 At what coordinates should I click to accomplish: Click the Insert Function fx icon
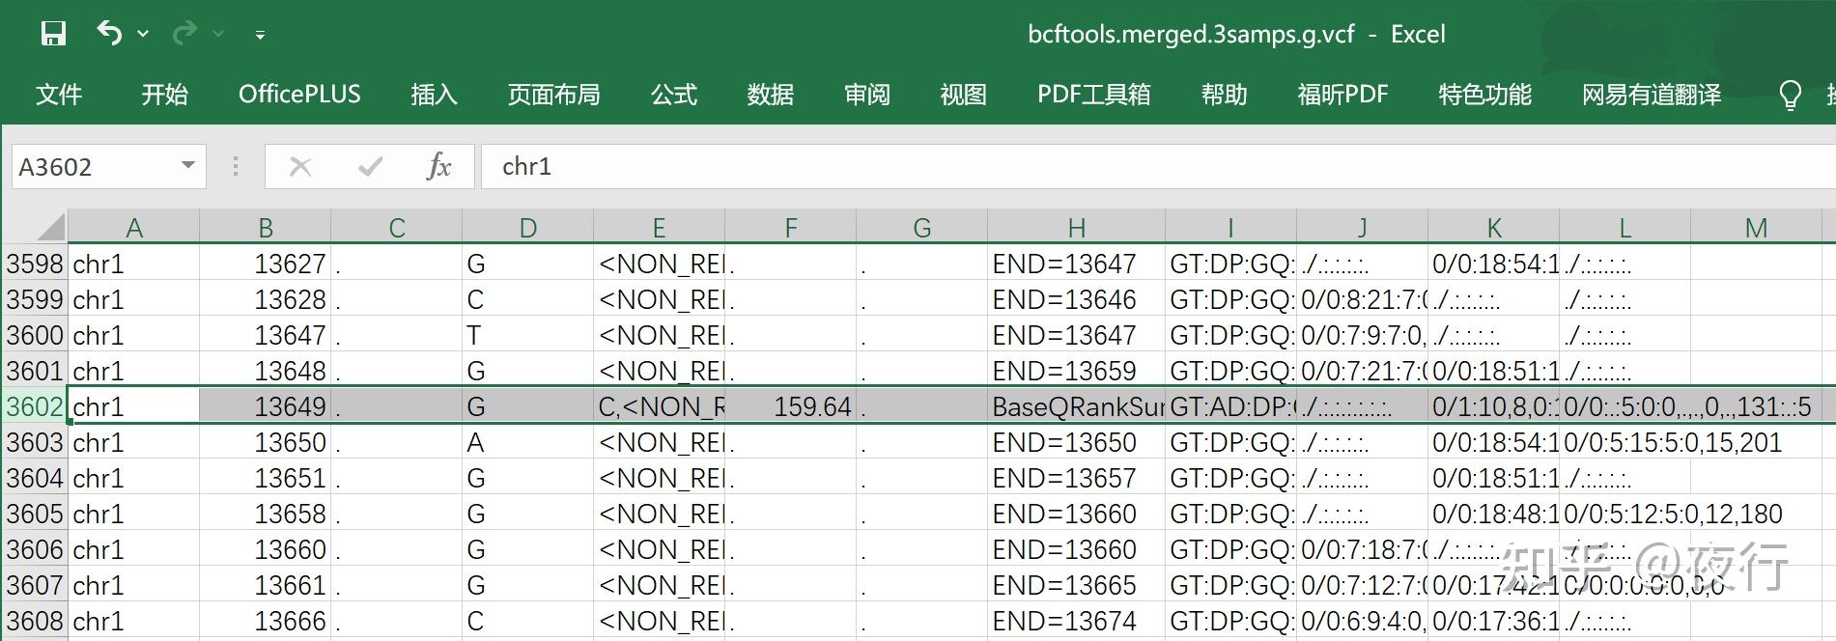[x=438, y=166]
